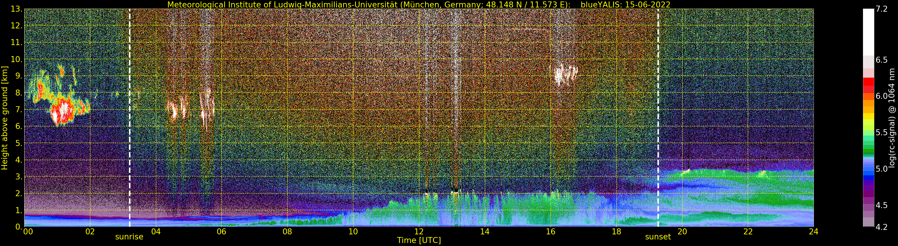Click the height axis label '13.'

pyautogui.click(x=16, y=9)
